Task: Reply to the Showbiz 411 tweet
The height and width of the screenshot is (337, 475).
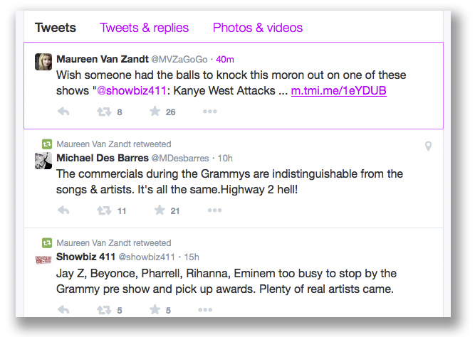Action: point(63,309)
